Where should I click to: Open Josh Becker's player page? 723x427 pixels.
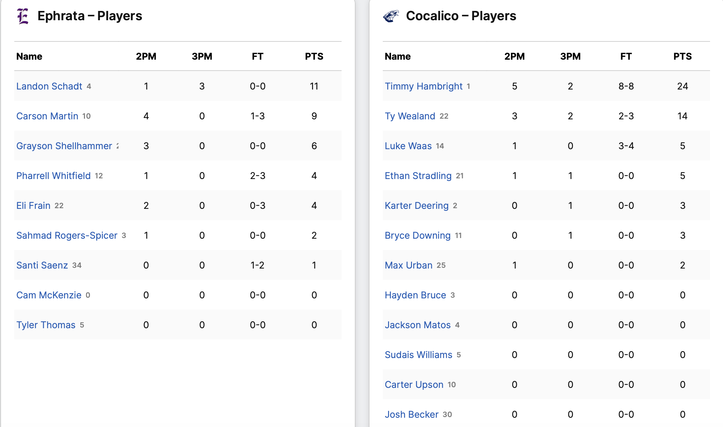(412, 414)
